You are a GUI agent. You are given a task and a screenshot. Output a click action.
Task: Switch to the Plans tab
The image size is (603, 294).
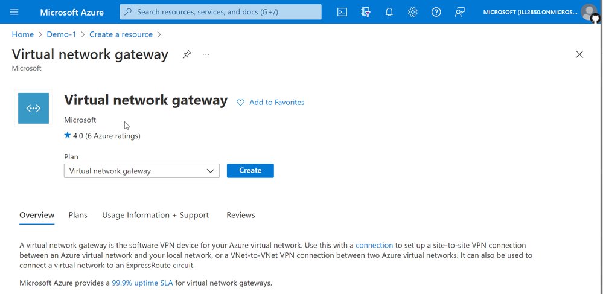[78, 215]
